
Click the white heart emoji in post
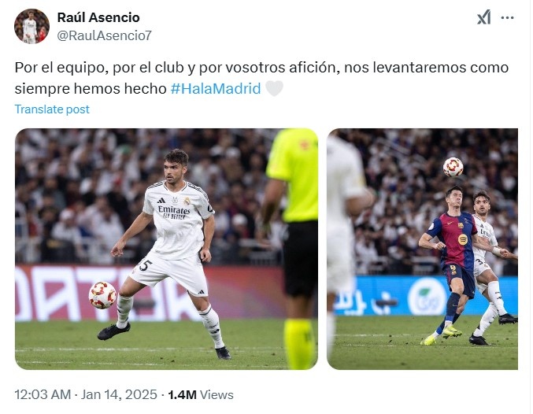274,88
